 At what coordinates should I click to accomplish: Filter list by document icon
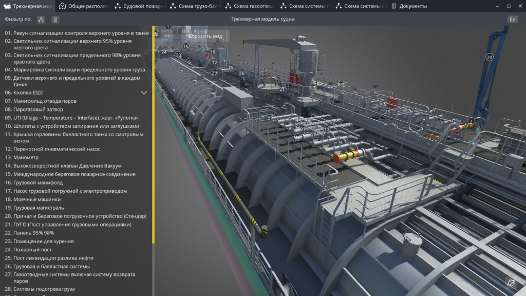[x=55, y=20]
